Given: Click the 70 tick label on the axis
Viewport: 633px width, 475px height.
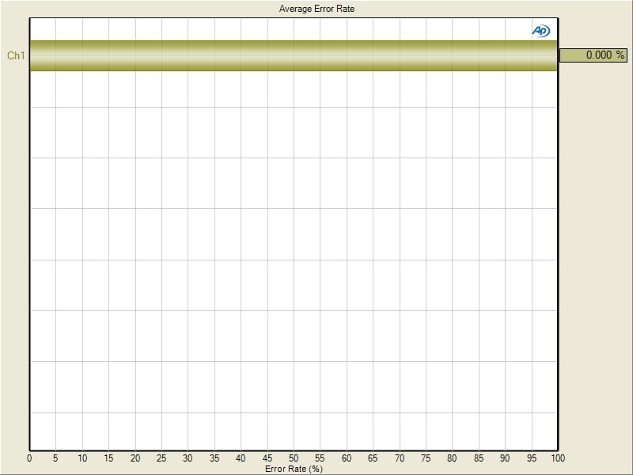Looking at the screenshot, I should (x=400, y=458).
